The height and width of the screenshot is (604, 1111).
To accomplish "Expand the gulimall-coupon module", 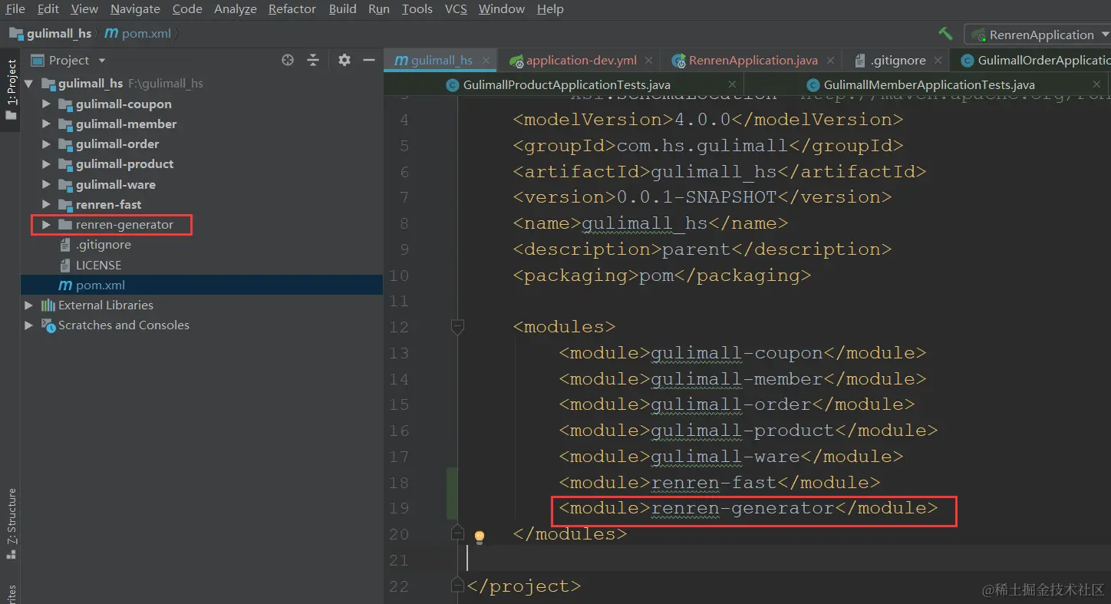I will (46, 104).
